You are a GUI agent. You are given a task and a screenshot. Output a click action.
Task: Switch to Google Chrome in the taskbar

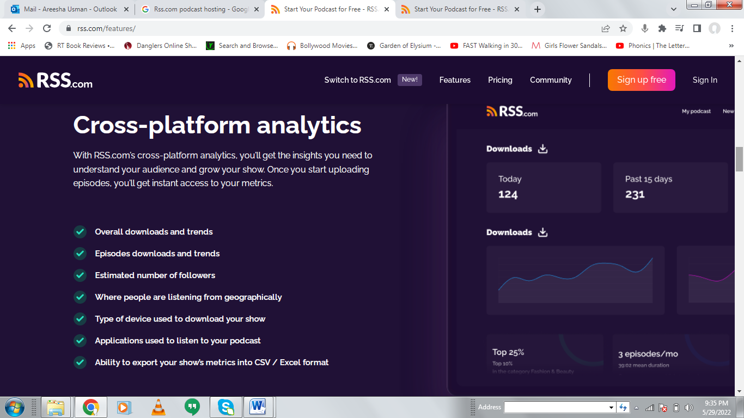(x=91, y=407)
